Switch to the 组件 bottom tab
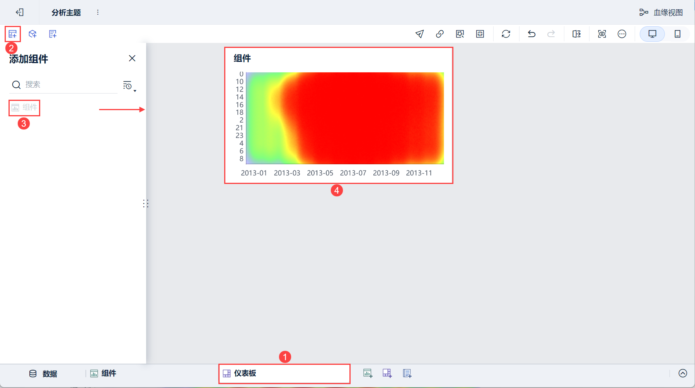Screen dimensions: 695x388 [x=103, y=373]
